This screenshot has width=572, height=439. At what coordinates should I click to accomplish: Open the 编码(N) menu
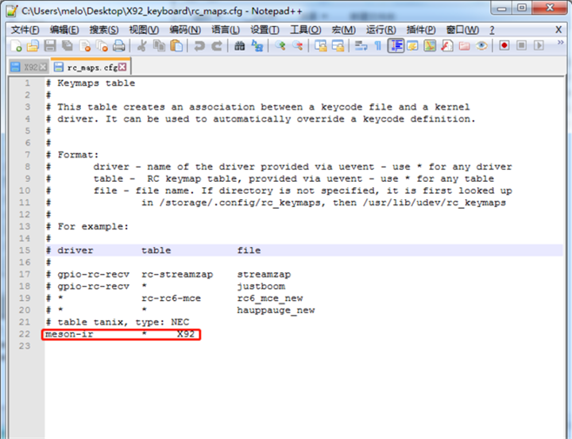click(x=185, y=30)
